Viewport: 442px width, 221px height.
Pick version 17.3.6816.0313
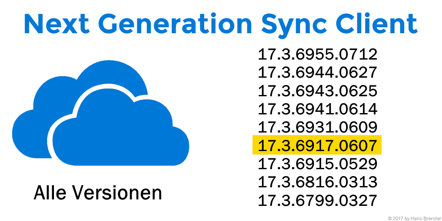(x=317, y=182)
